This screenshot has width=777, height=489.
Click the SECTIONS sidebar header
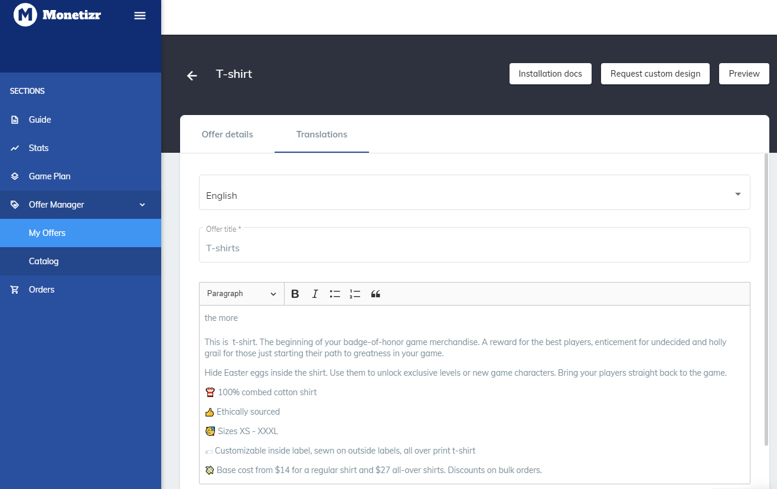(x=27, y=91)
